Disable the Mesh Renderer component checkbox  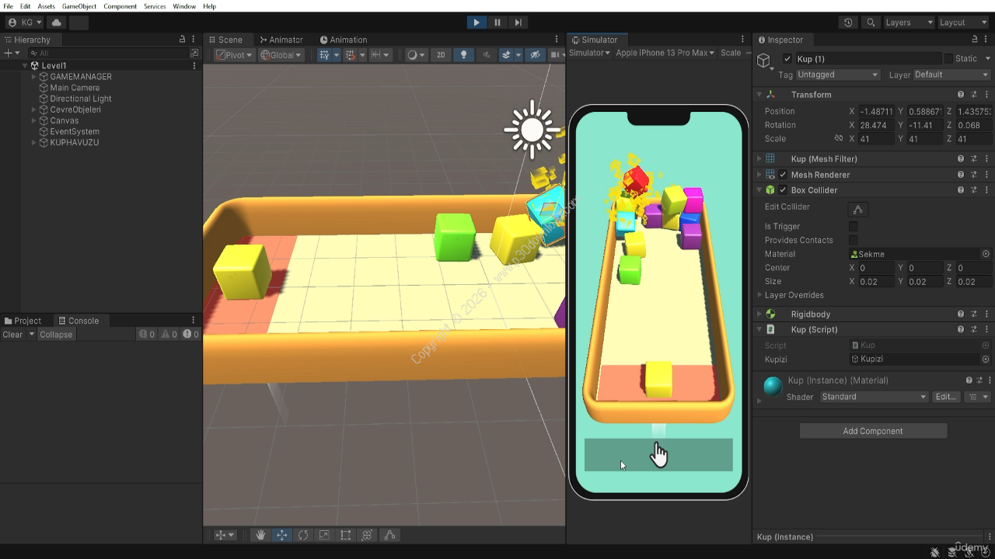click(x=783, y=175)
